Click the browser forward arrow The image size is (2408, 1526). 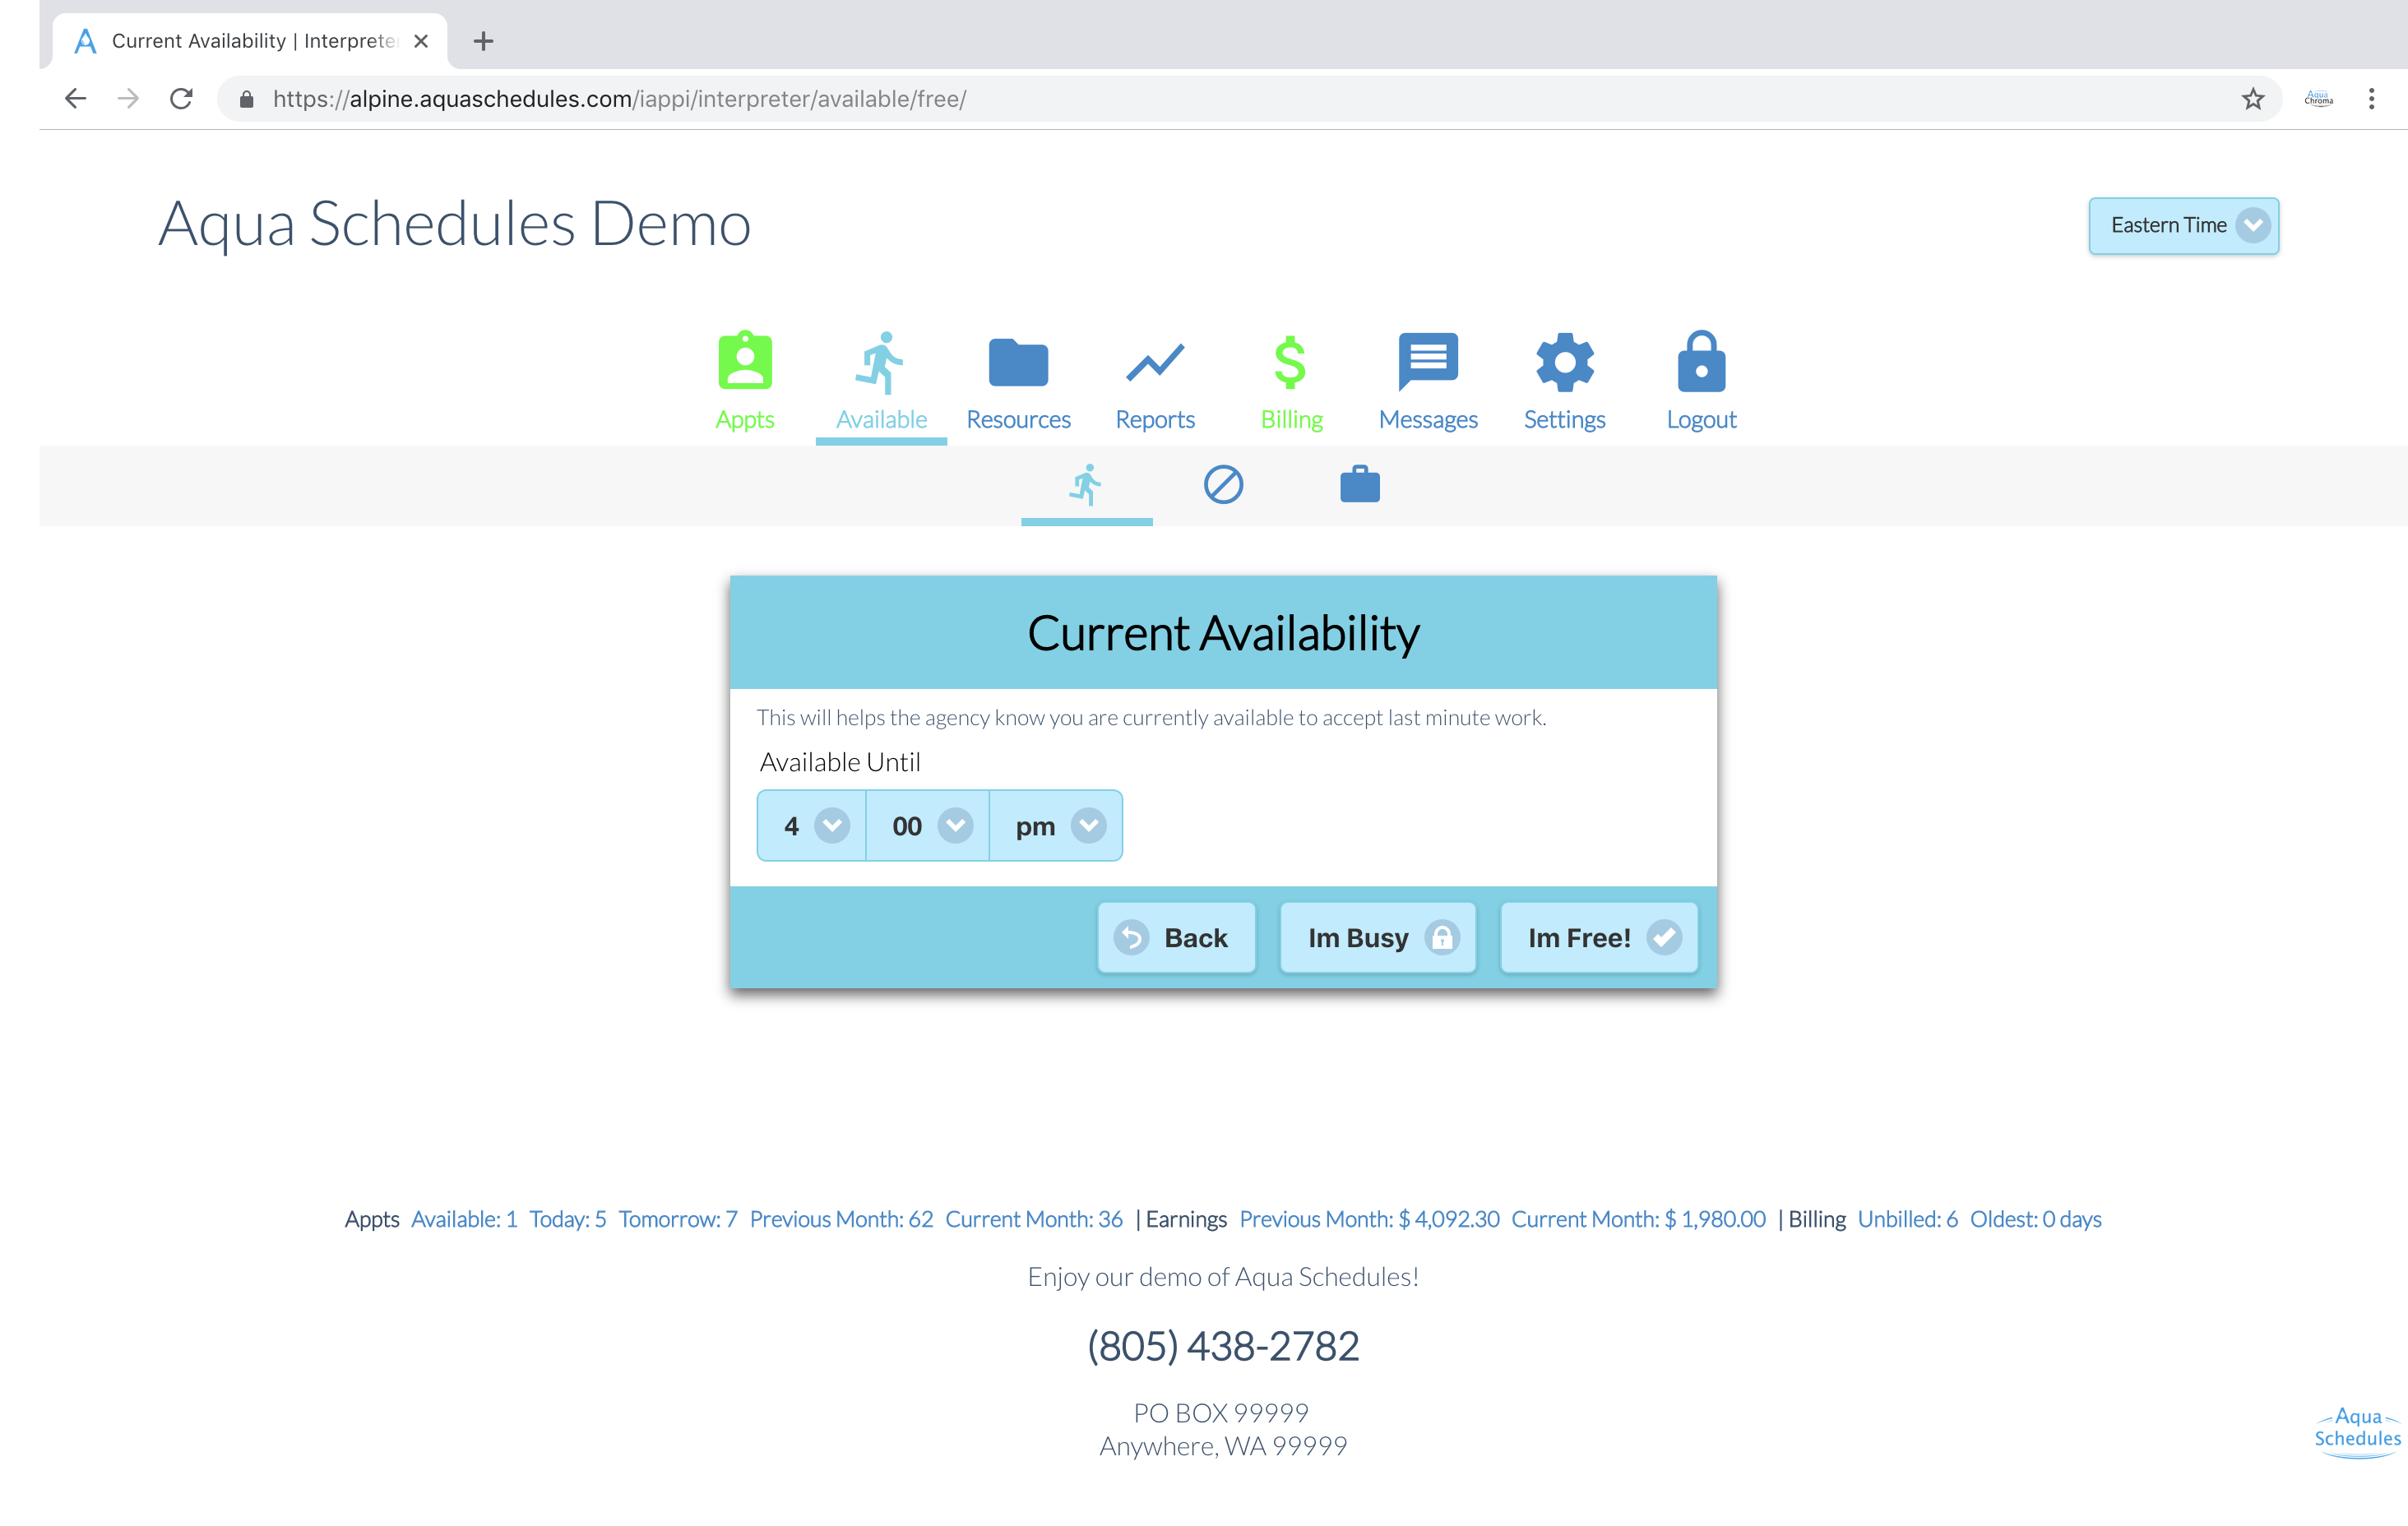[x=128, y=98]
